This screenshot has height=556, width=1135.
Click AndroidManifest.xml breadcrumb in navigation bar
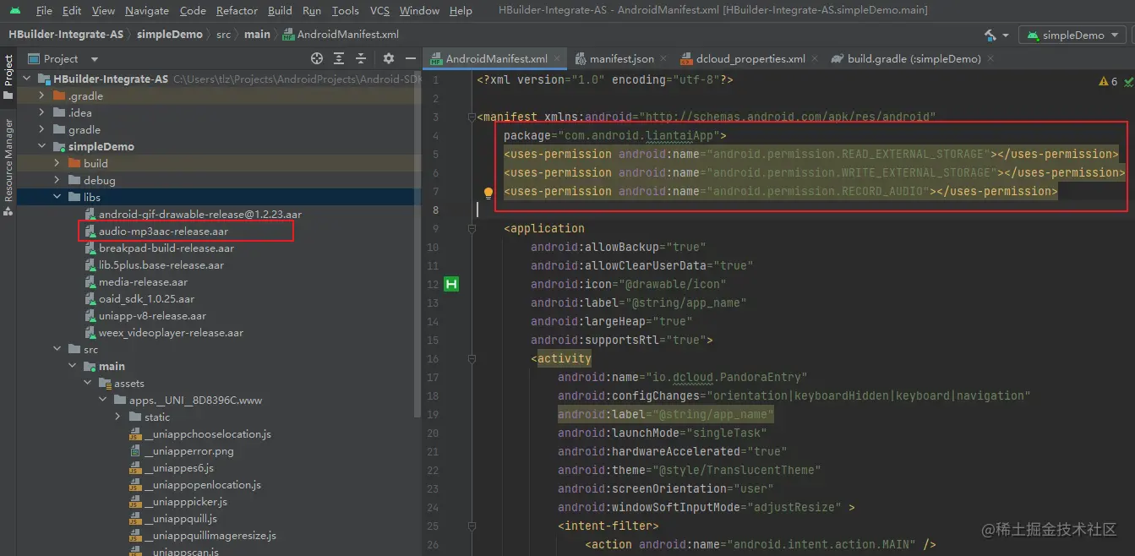click(x=341, y=35)
